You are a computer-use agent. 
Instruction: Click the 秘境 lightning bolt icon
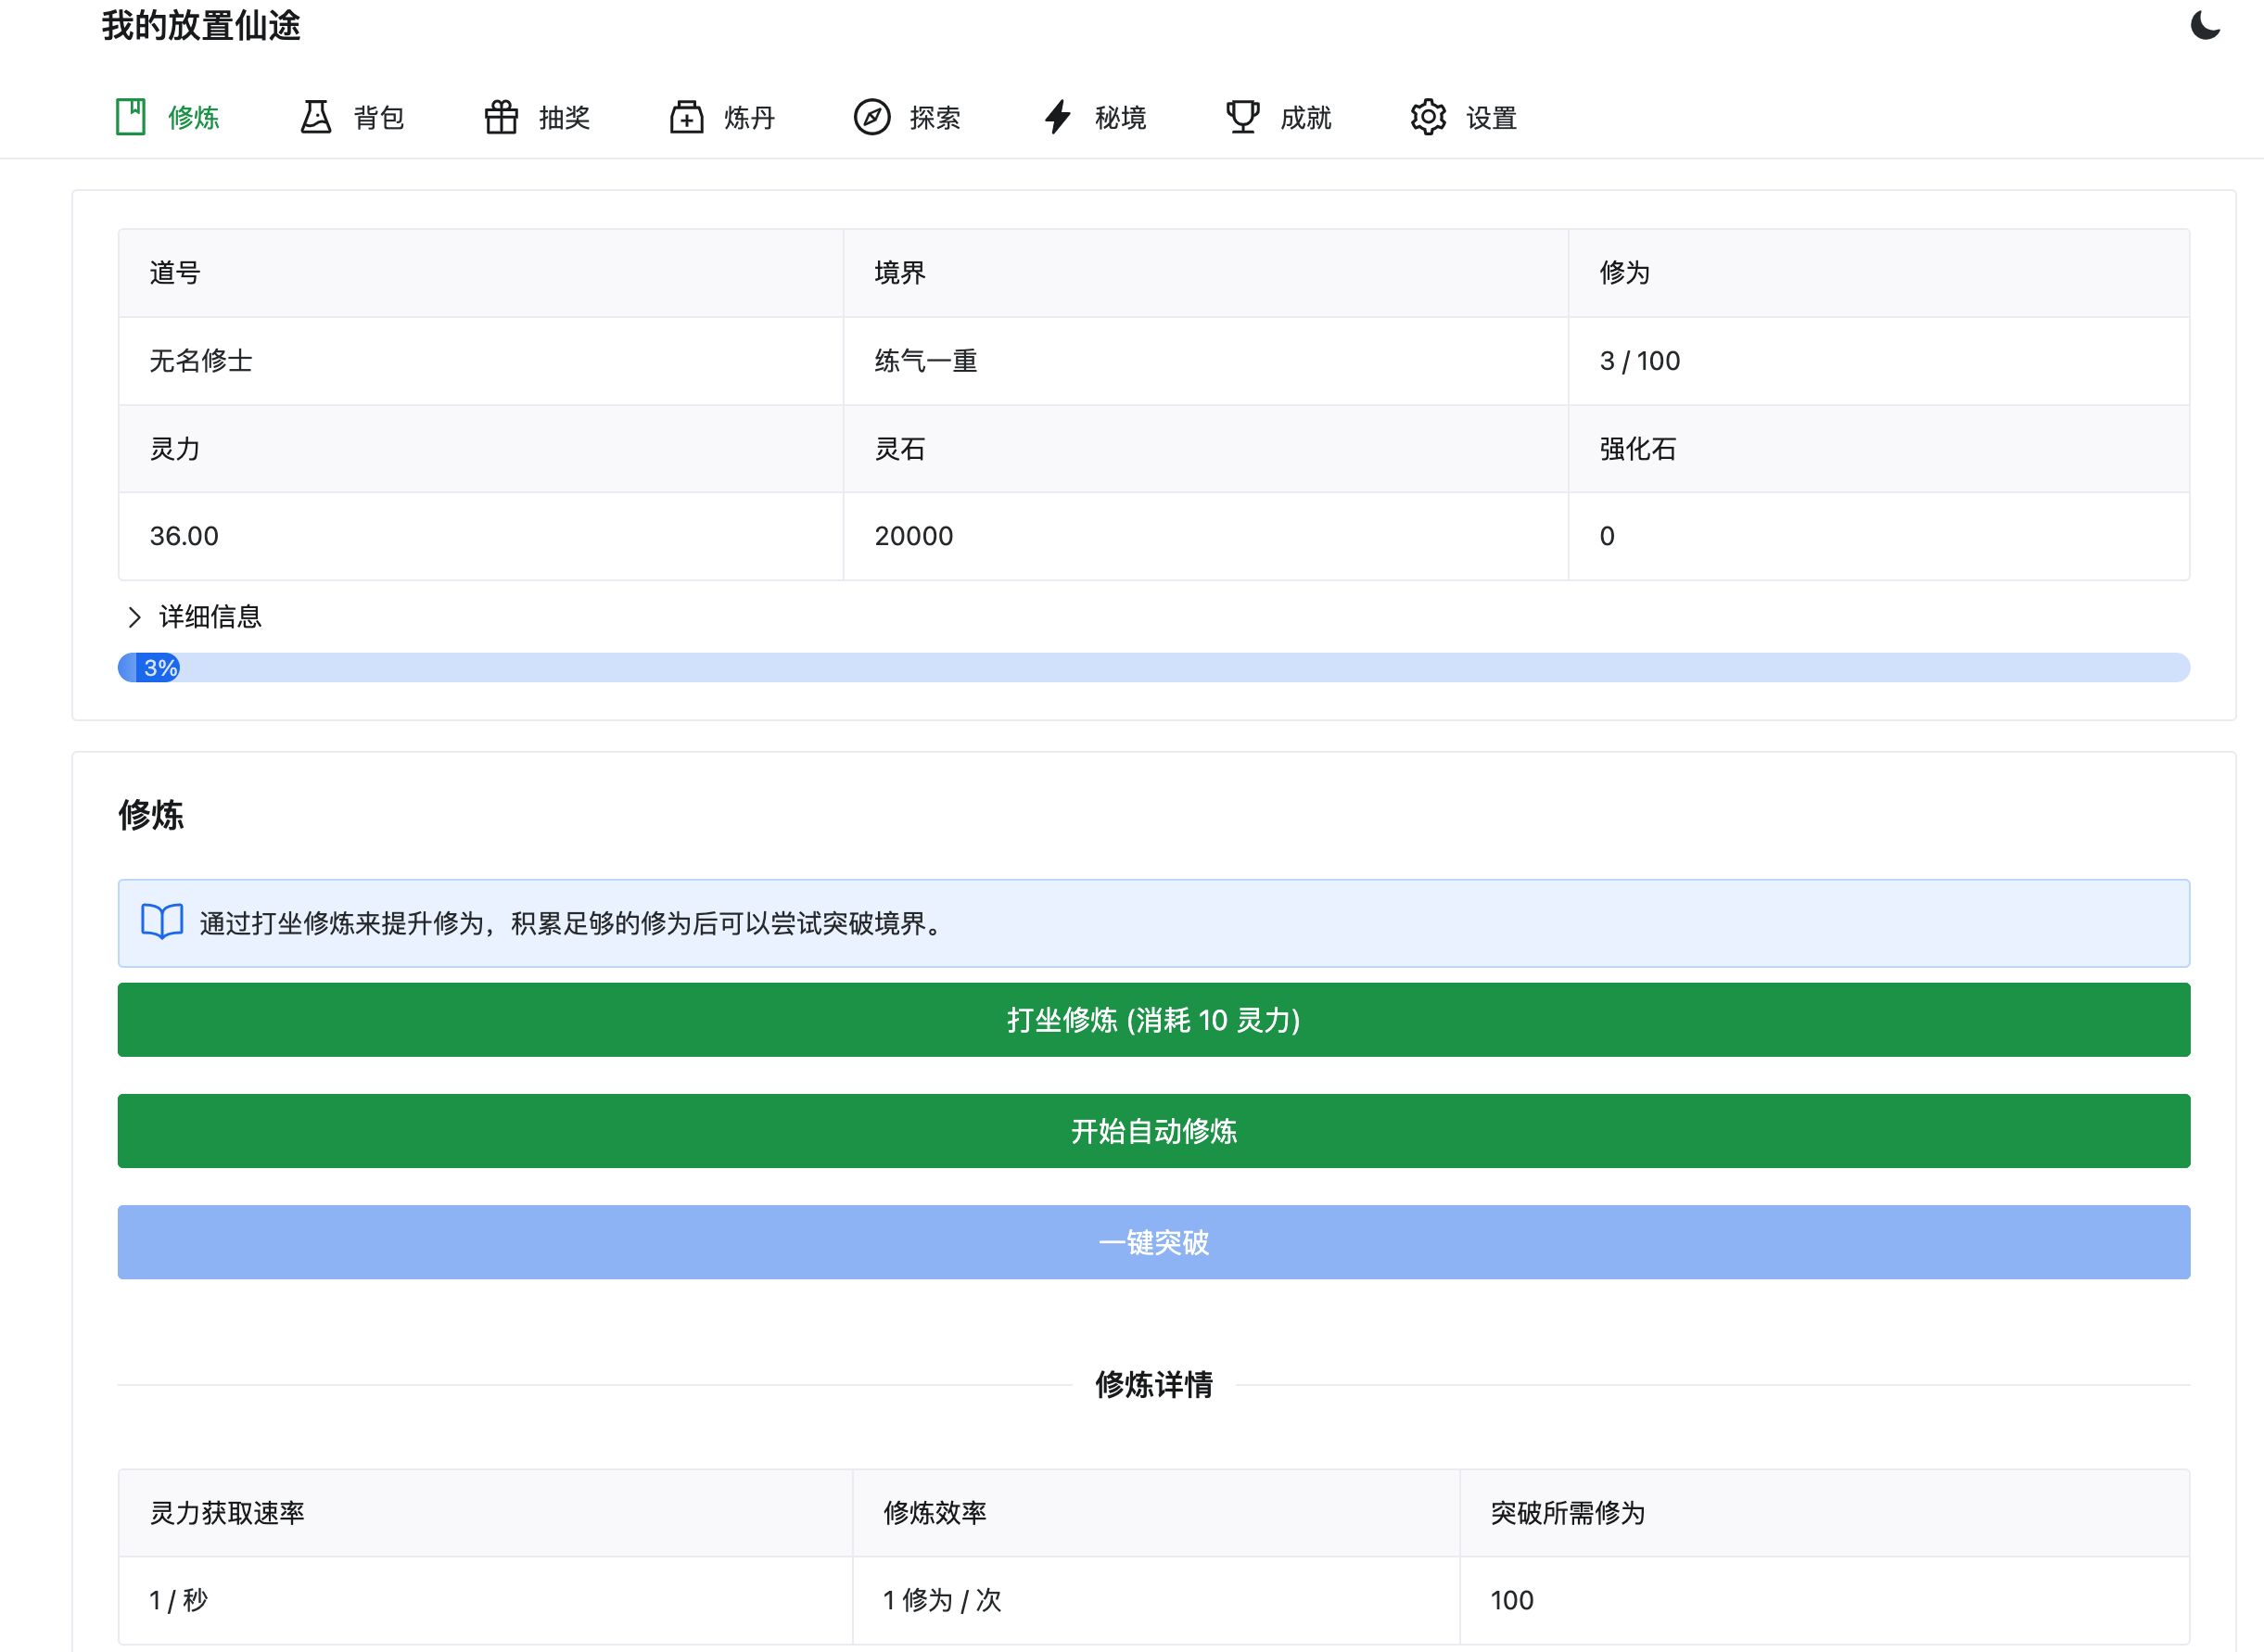[x=1057, y=117]
